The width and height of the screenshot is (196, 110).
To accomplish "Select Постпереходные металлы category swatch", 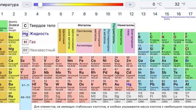I will 107,41.
